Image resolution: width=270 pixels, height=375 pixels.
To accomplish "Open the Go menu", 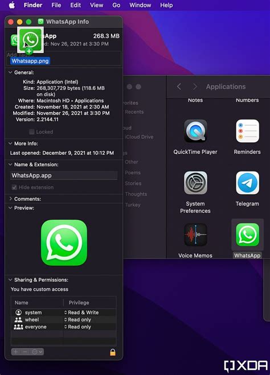I will point(116,5).
